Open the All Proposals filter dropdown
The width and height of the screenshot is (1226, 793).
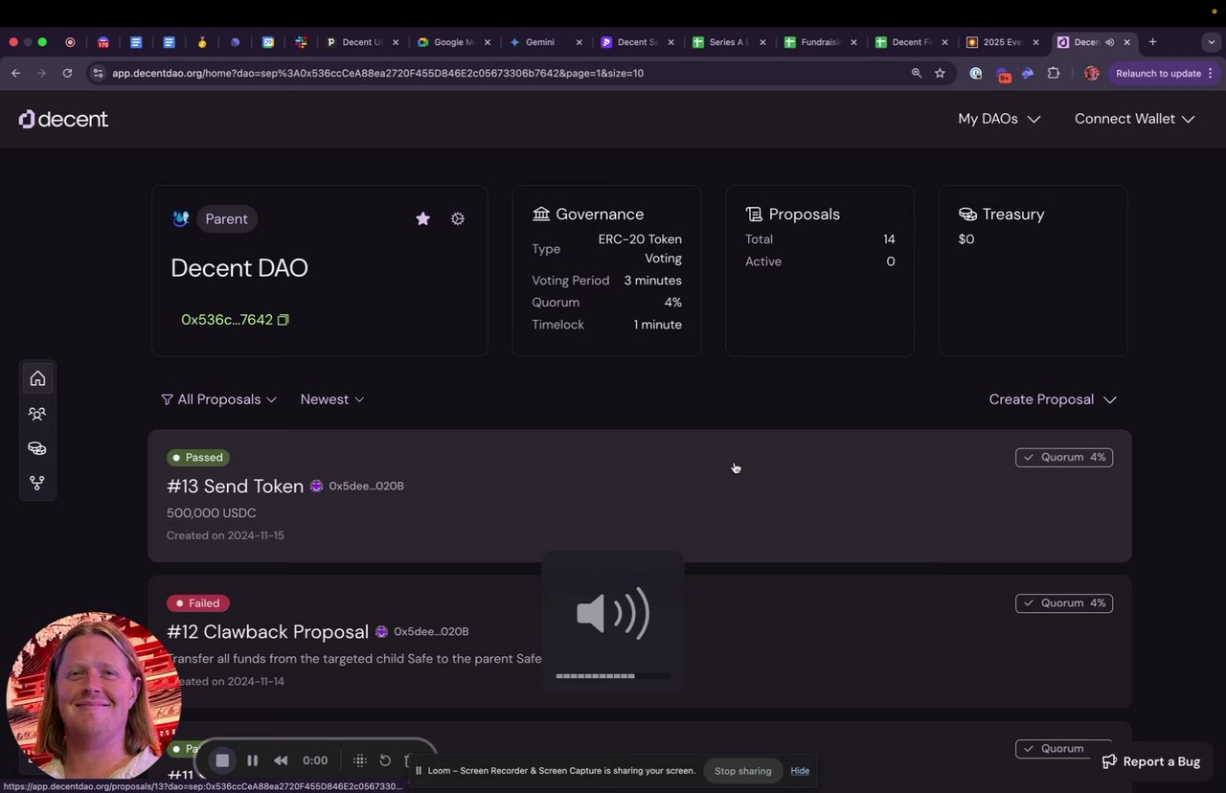[x=218, y=399]
